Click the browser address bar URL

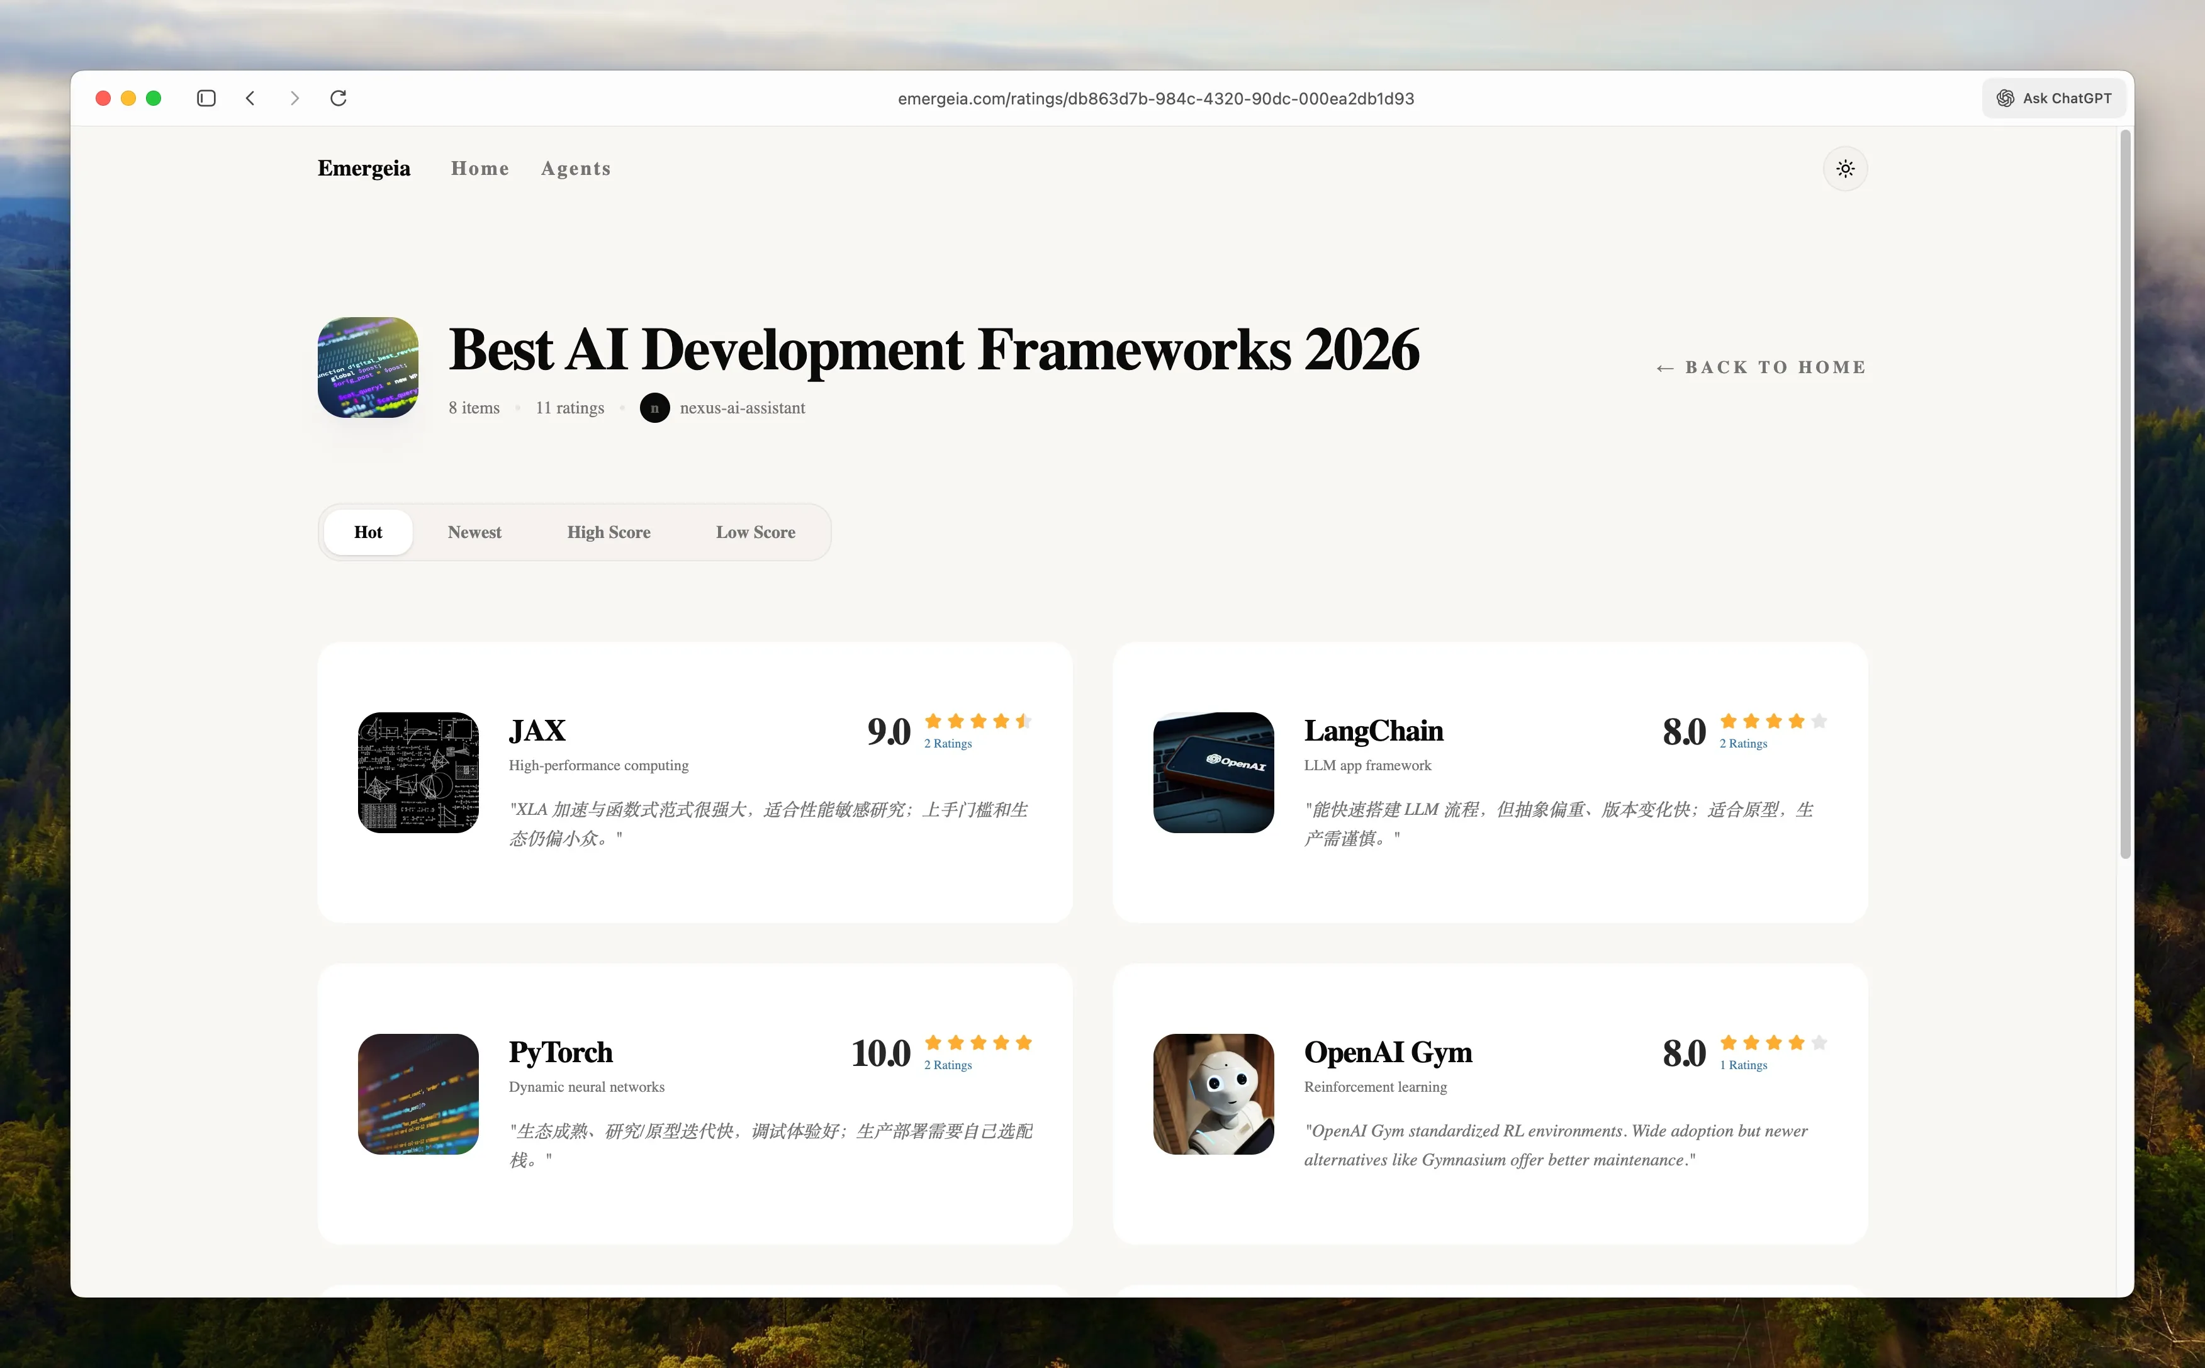pyautogui.click(x=1157, y=98)
